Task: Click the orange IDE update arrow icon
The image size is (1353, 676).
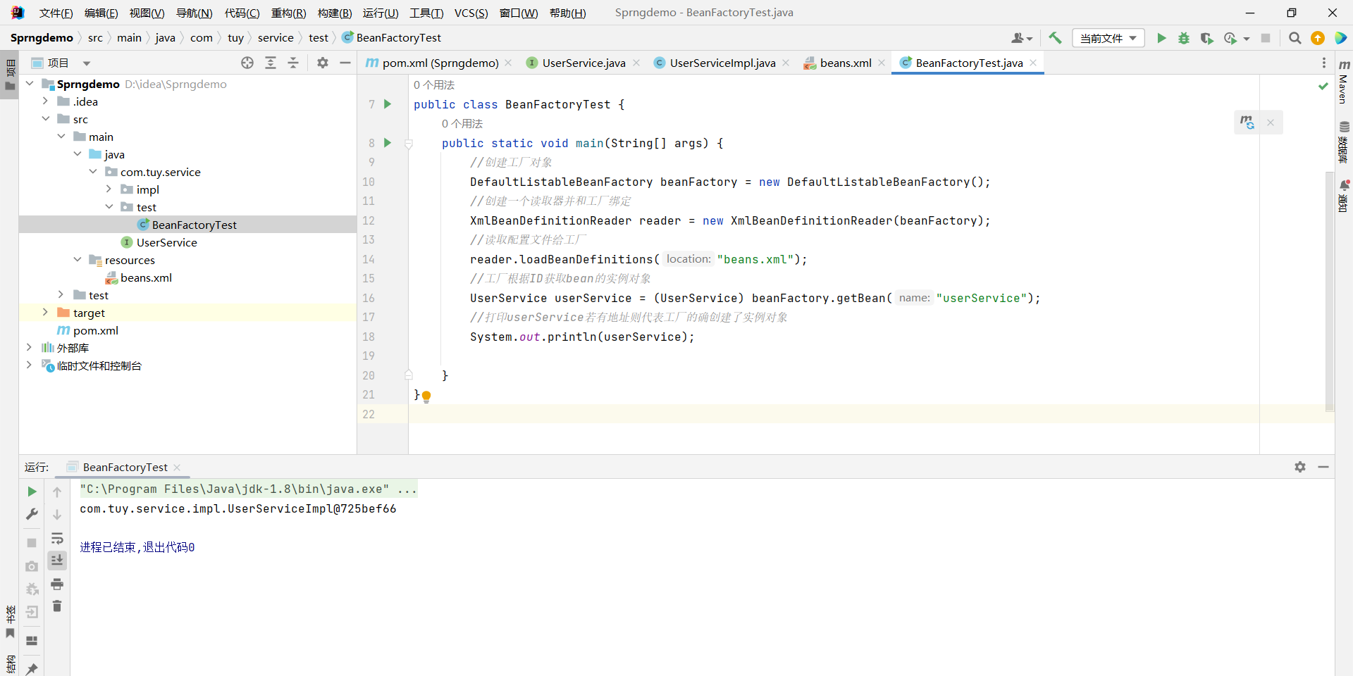Action: pyautogui.click(x=1318, y=38)
